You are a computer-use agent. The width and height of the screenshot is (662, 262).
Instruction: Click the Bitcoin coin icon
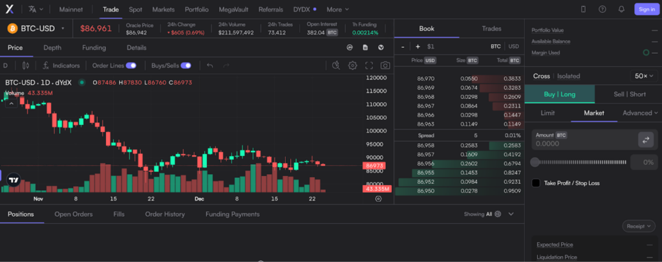coord(12,28)
